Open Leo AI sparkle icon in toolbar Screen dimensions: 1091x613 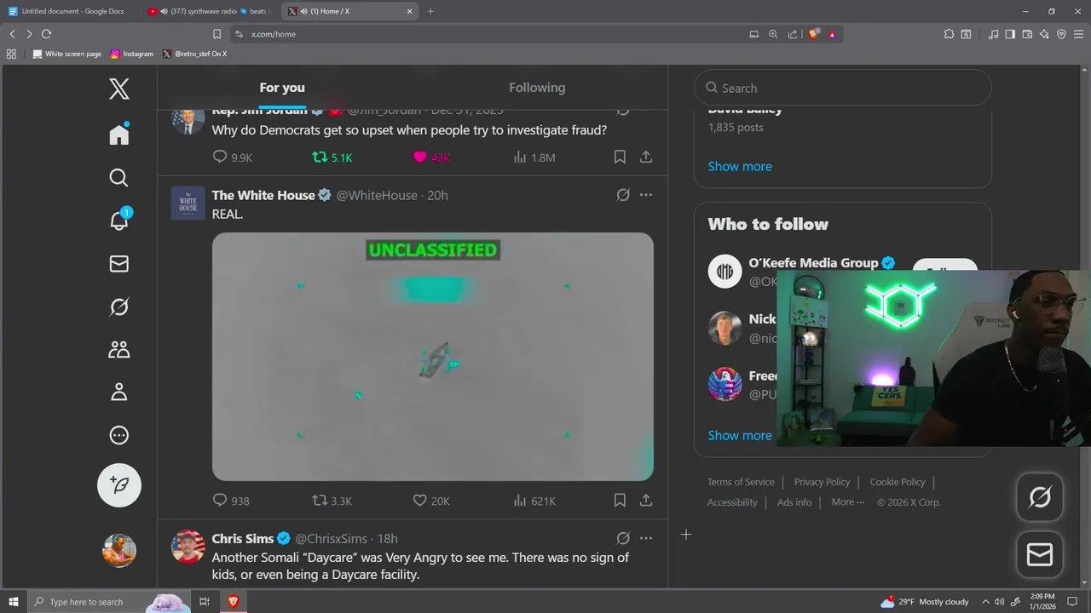(1044, 34)
